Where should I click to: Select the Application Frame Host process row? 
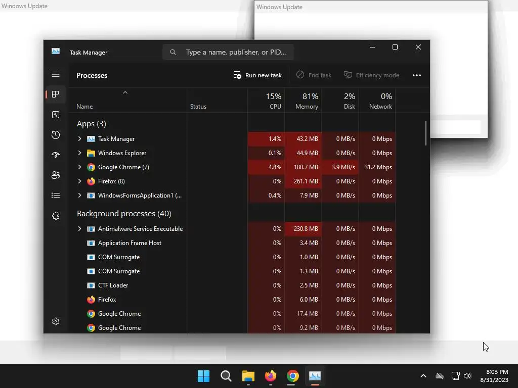click(232, 243)
